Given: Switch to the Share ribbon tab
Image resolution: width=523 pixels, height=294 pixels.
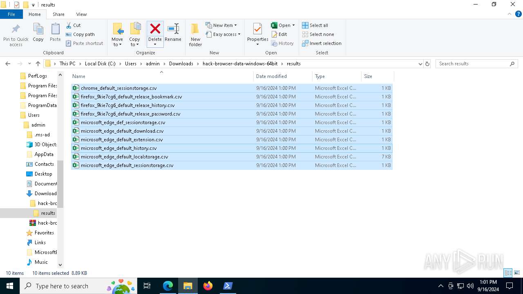Looking at the screenshot, I should click(58, 14).
